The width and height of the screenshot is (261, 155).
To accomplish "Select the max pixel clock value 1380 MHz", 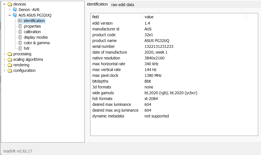I will [x=153, y=75].
